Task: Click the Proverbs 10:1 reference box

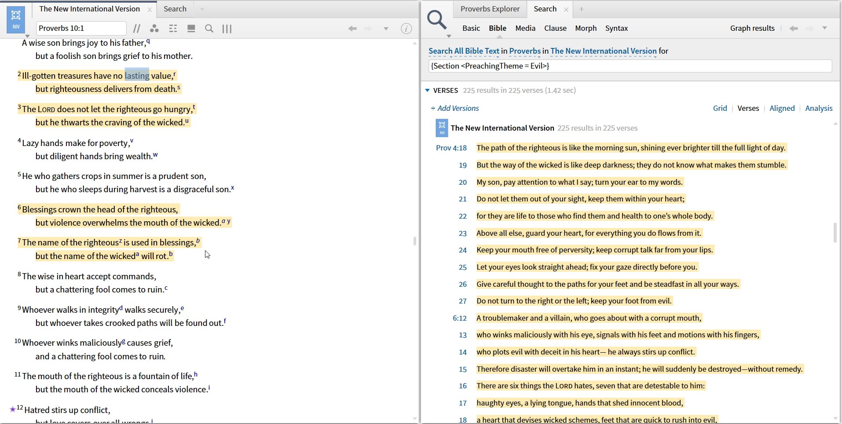Action: (81, 28)
